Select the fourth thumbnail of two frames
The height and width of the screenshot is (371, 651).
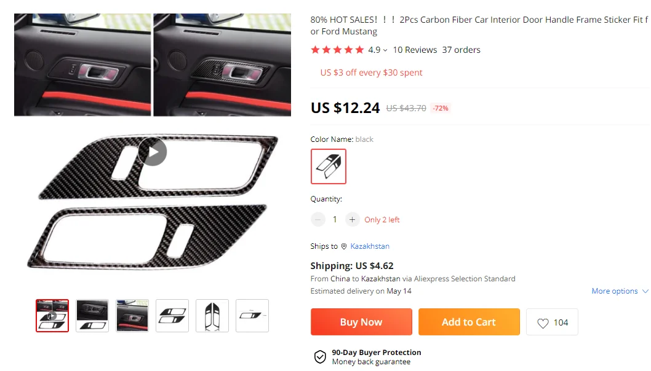(x=172, y=316)
